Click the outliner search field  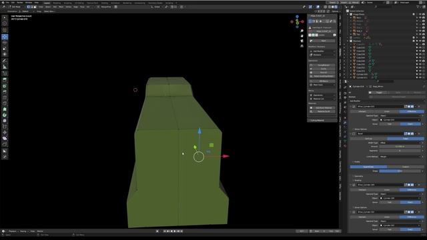coord(384,7)
